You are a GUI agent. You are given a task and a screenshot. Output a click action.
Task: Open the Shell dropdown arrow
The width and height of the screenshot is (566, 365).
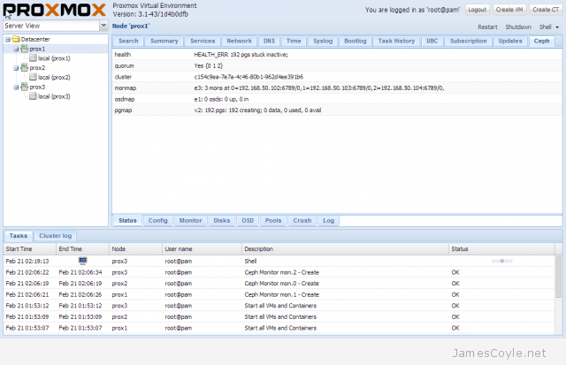pos(557,27)
